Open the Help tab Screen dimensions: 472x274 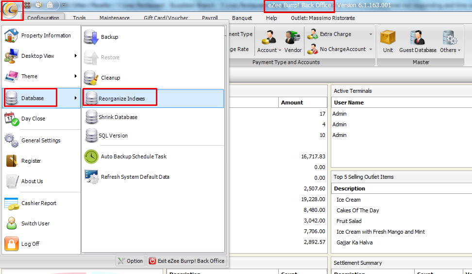(x=271, y=18)
